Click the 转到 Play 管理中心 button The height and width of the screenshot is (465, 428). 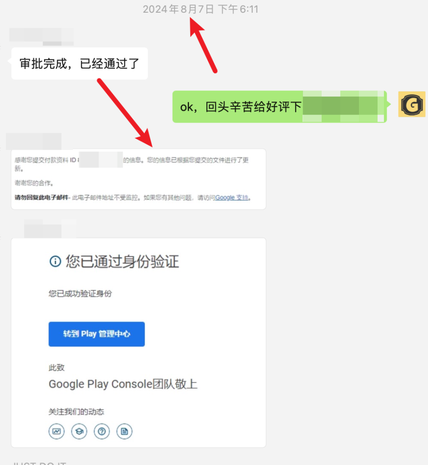(97, 334)
